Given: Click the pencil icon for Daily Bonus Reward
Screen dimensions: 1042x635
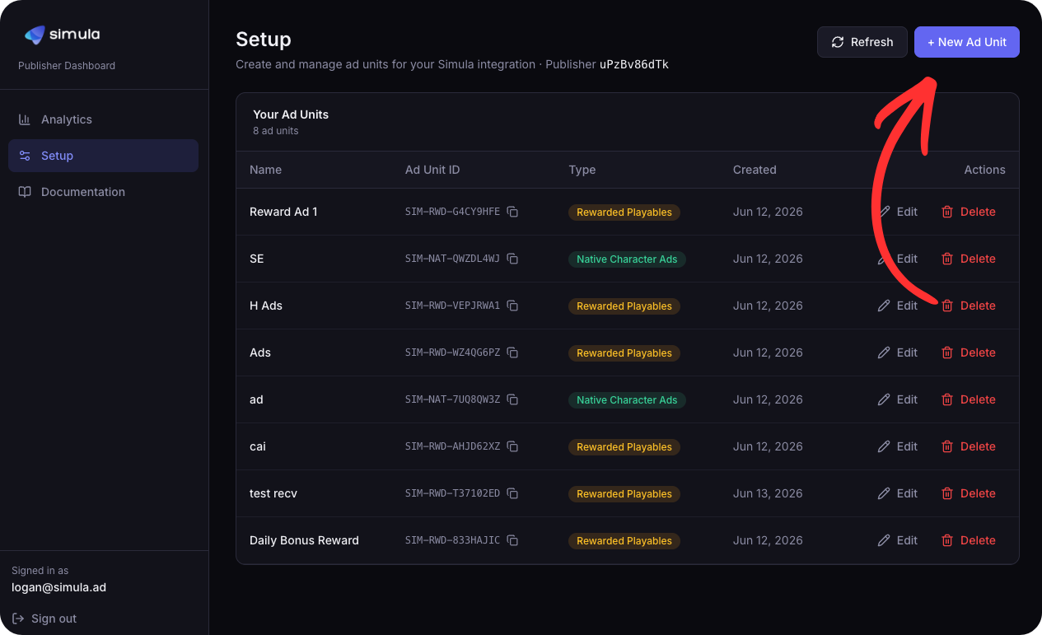Looking at the screenshot, I should pos(884,540).
